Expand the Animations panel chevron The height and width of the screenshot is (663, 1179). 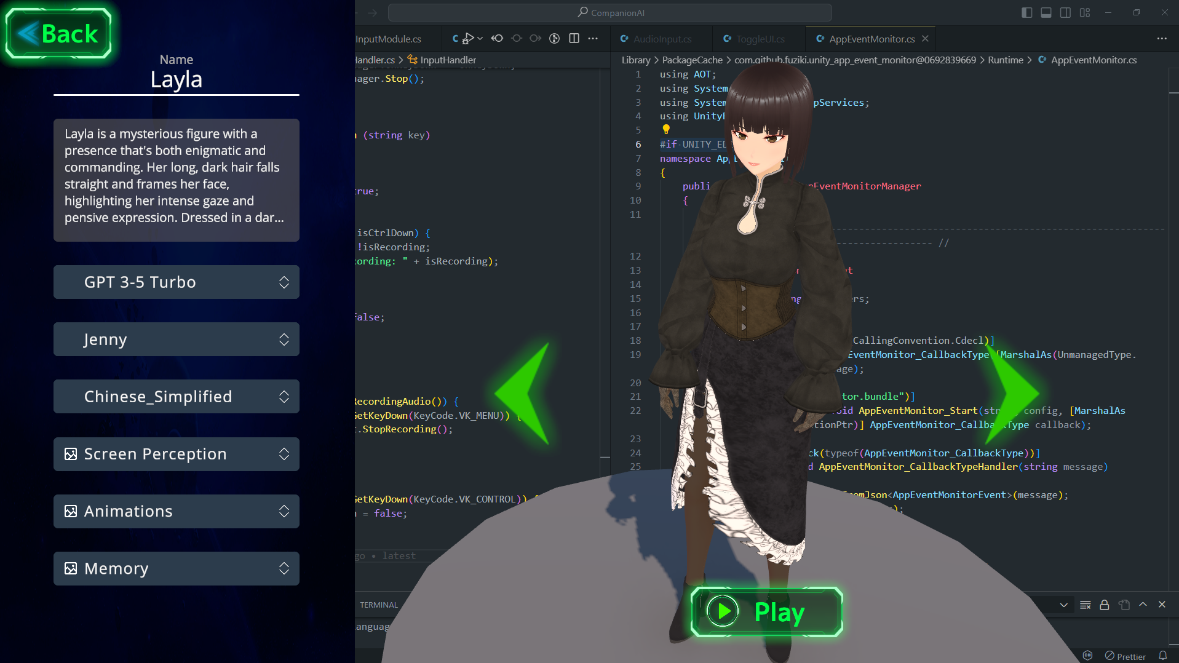[284, 511]
